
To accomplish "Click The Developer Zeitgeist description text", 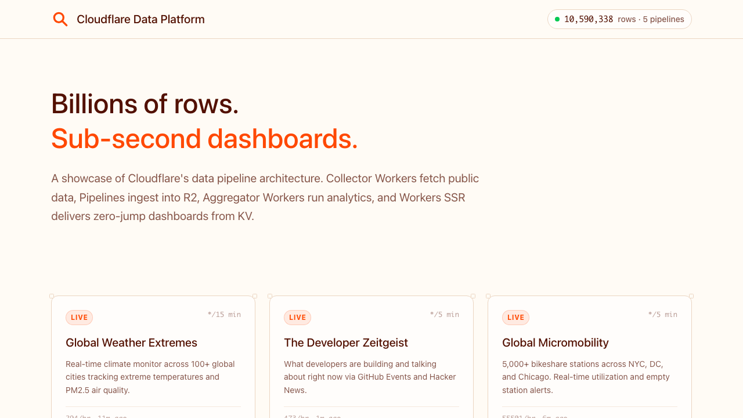I will click(370, 377).
